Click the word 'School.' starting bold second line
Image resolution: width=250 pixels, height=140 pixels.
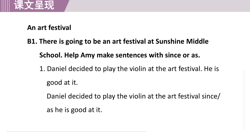pyautogui.click(x=51, y=55)
